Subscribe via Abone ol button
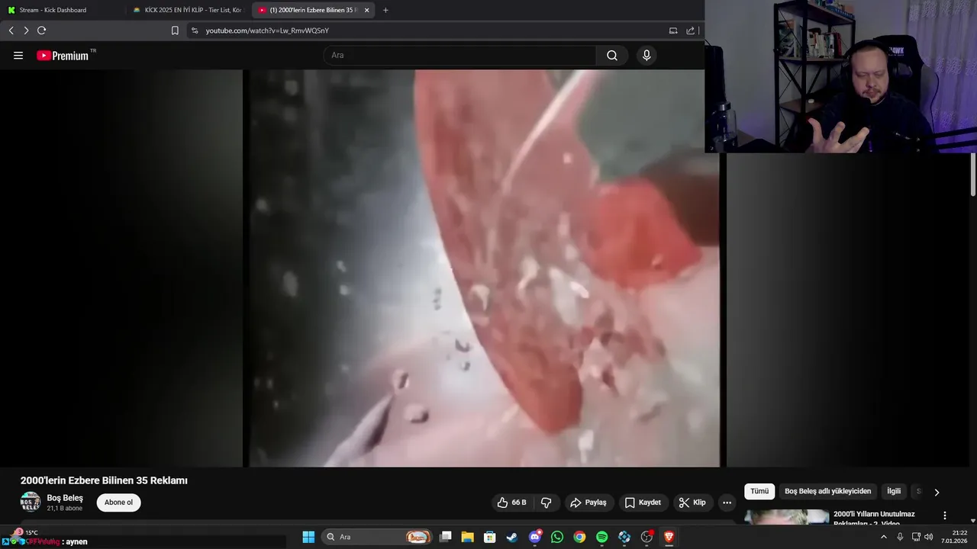The image size is (977, 549). pyautogui.click(x=118, y=502)
